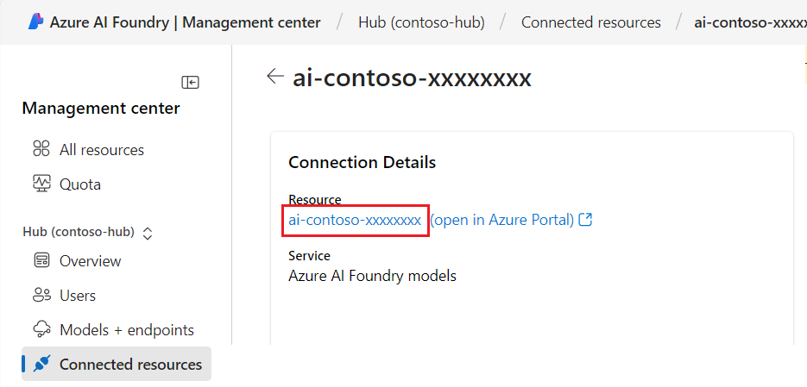Click the Azure AI Foundry | Management center title
The image size is (807, 387).
[x=185, y=22]
